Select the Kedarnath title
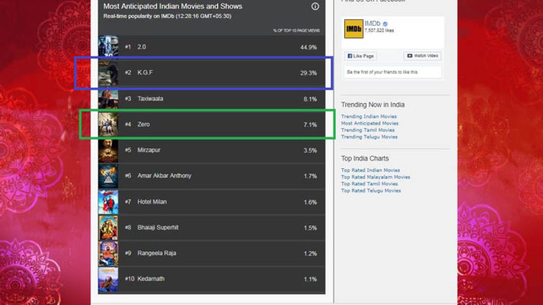This screenshot has width=543, height=305. (x=151, y=279)
